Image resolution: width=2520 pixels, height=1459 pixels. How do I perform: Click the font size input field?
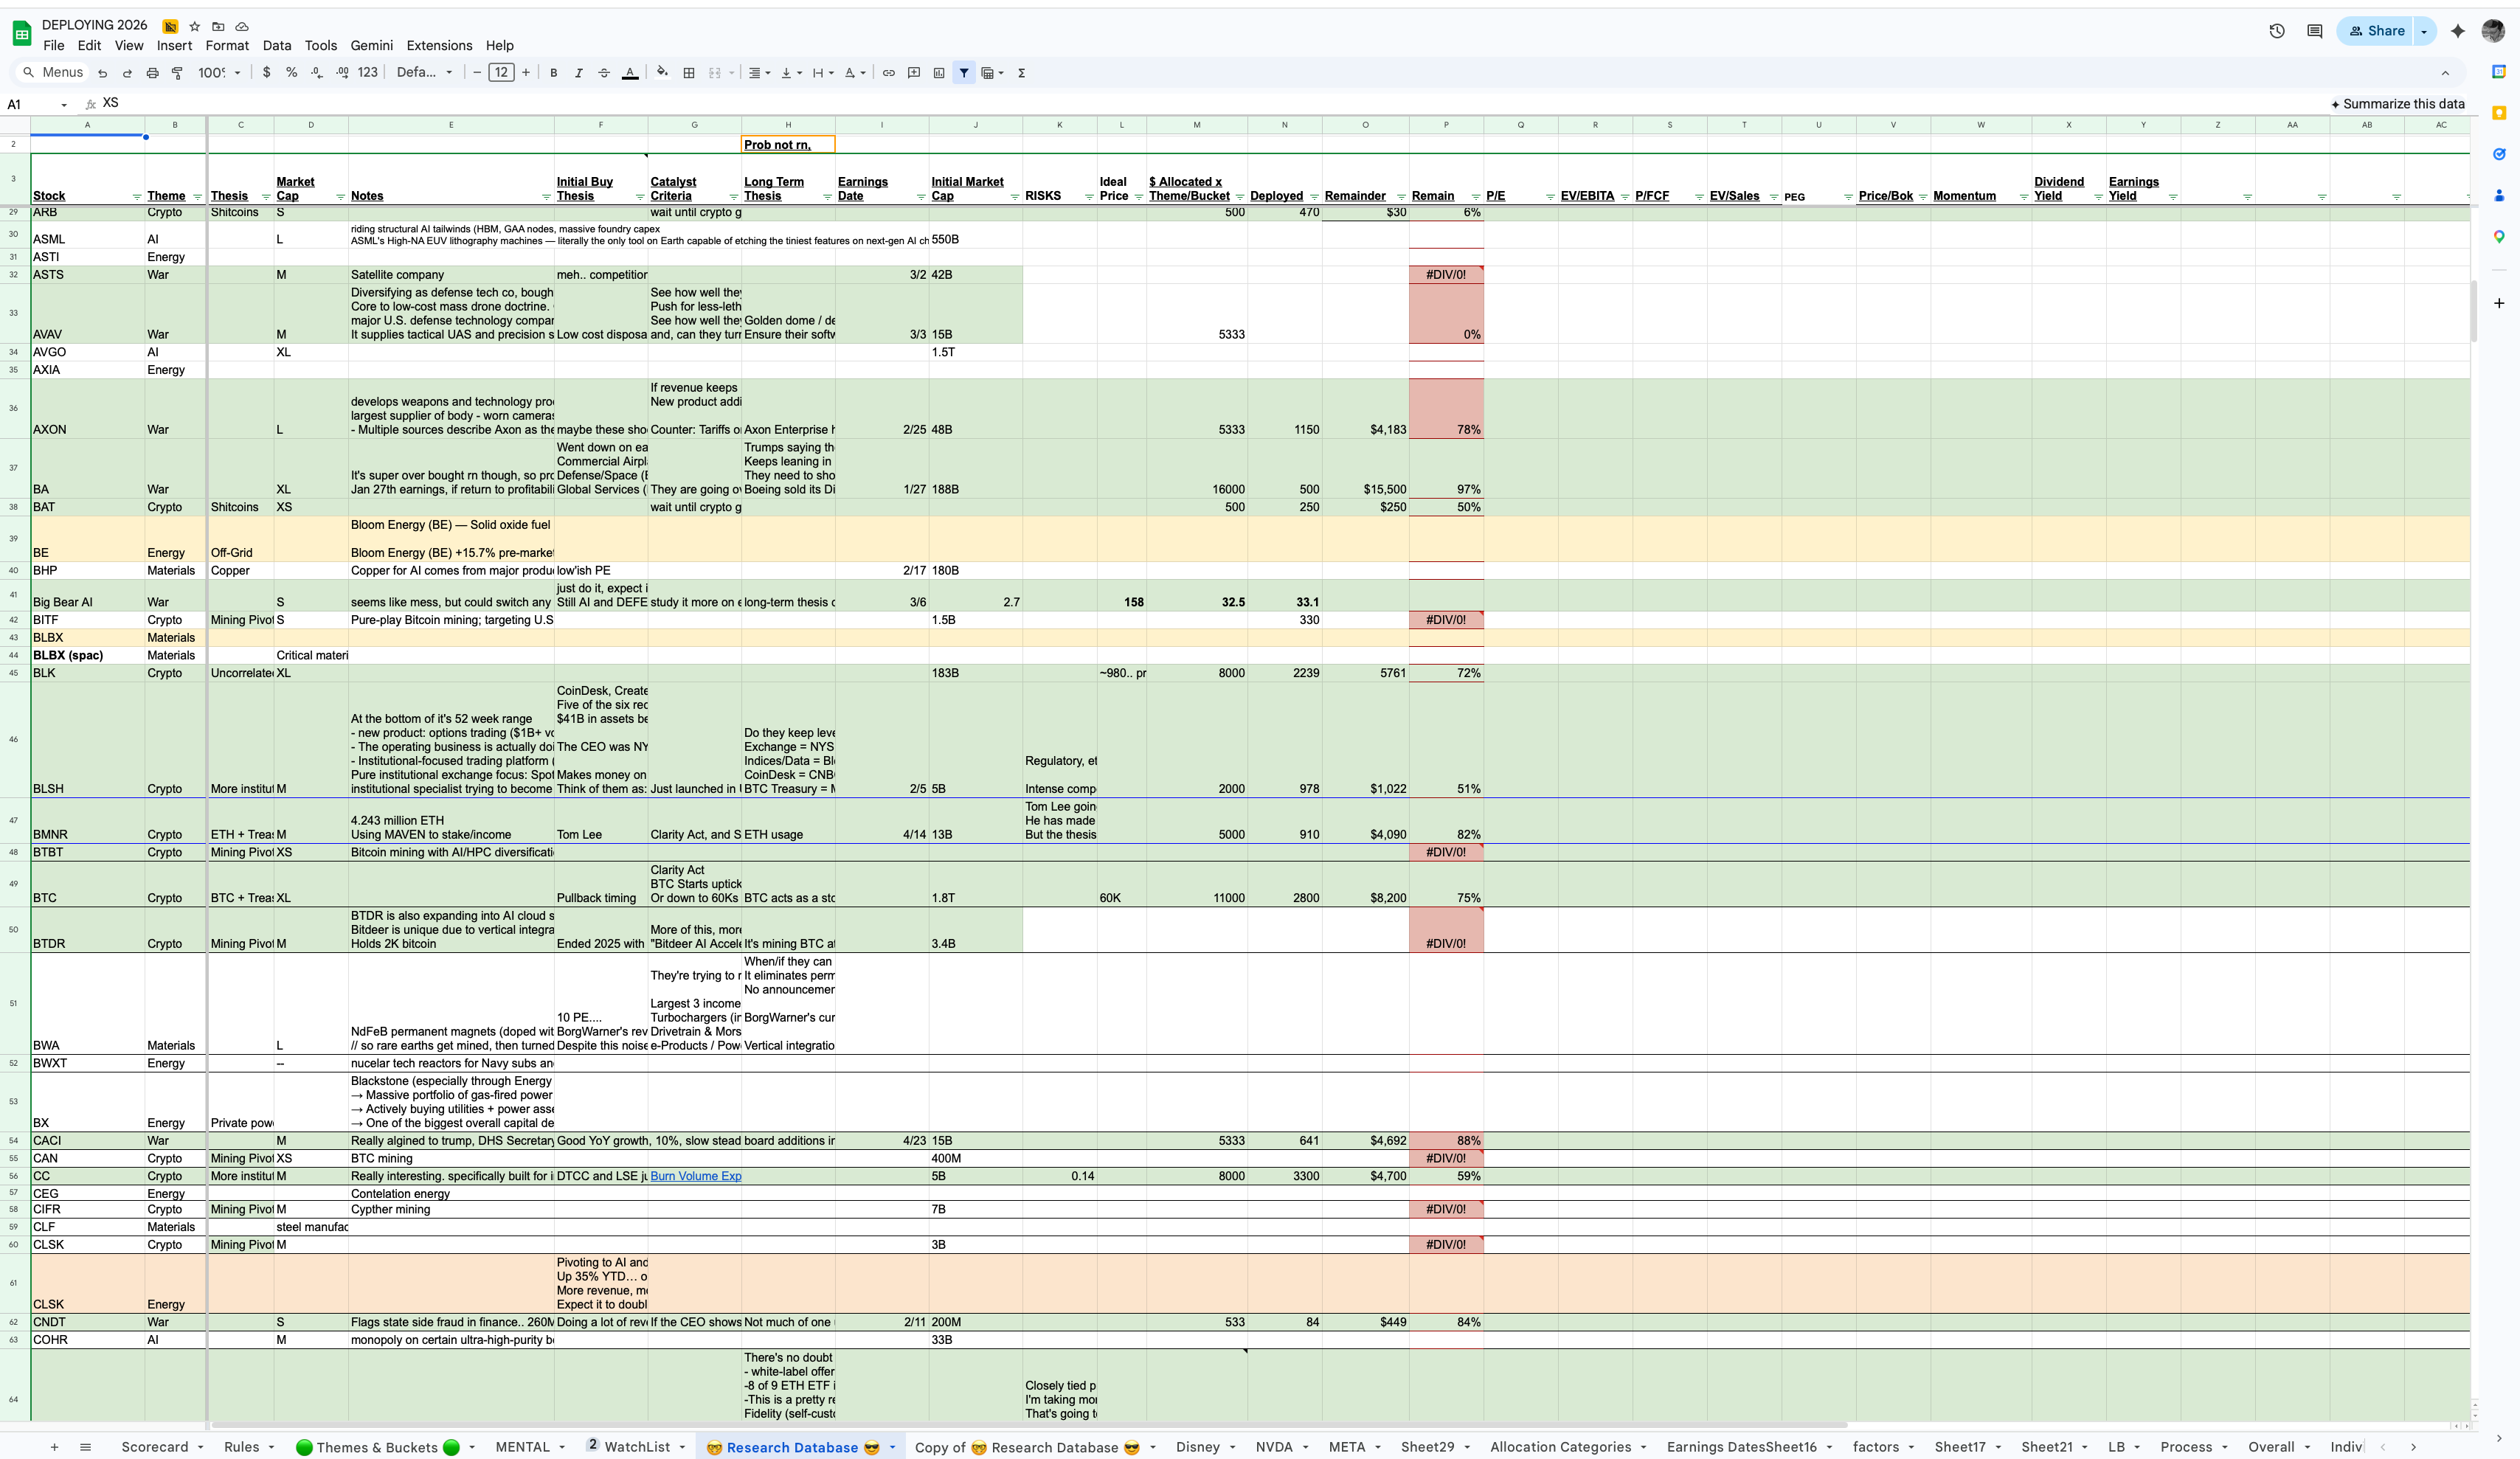(x=501, y=73)
